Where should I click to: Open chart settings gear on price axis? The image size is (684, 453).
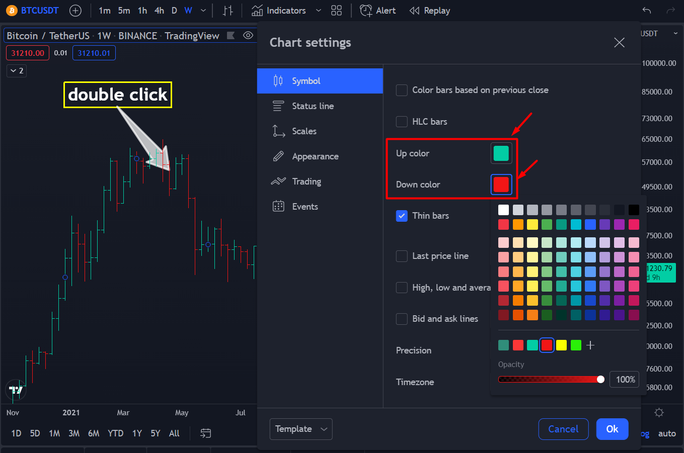coord(659,413)
